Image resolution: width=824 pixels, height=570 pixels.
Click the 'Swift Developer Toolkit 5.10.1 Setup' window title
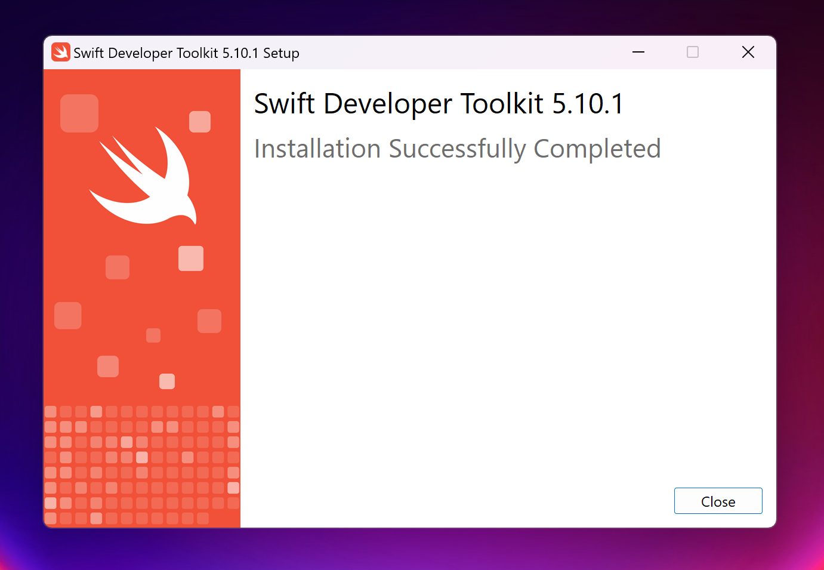(x=186, y=53)
